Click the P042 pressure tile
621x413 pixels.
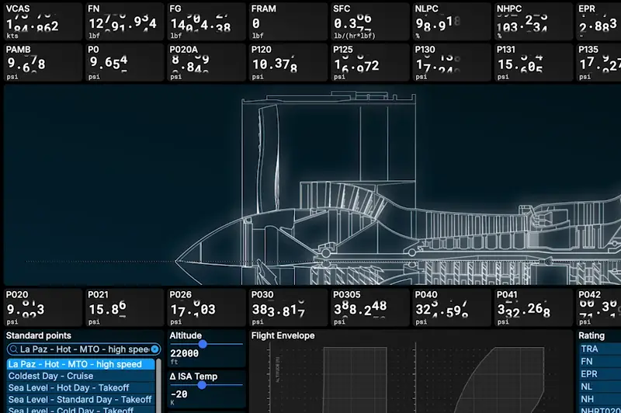(x=598, y=307)
